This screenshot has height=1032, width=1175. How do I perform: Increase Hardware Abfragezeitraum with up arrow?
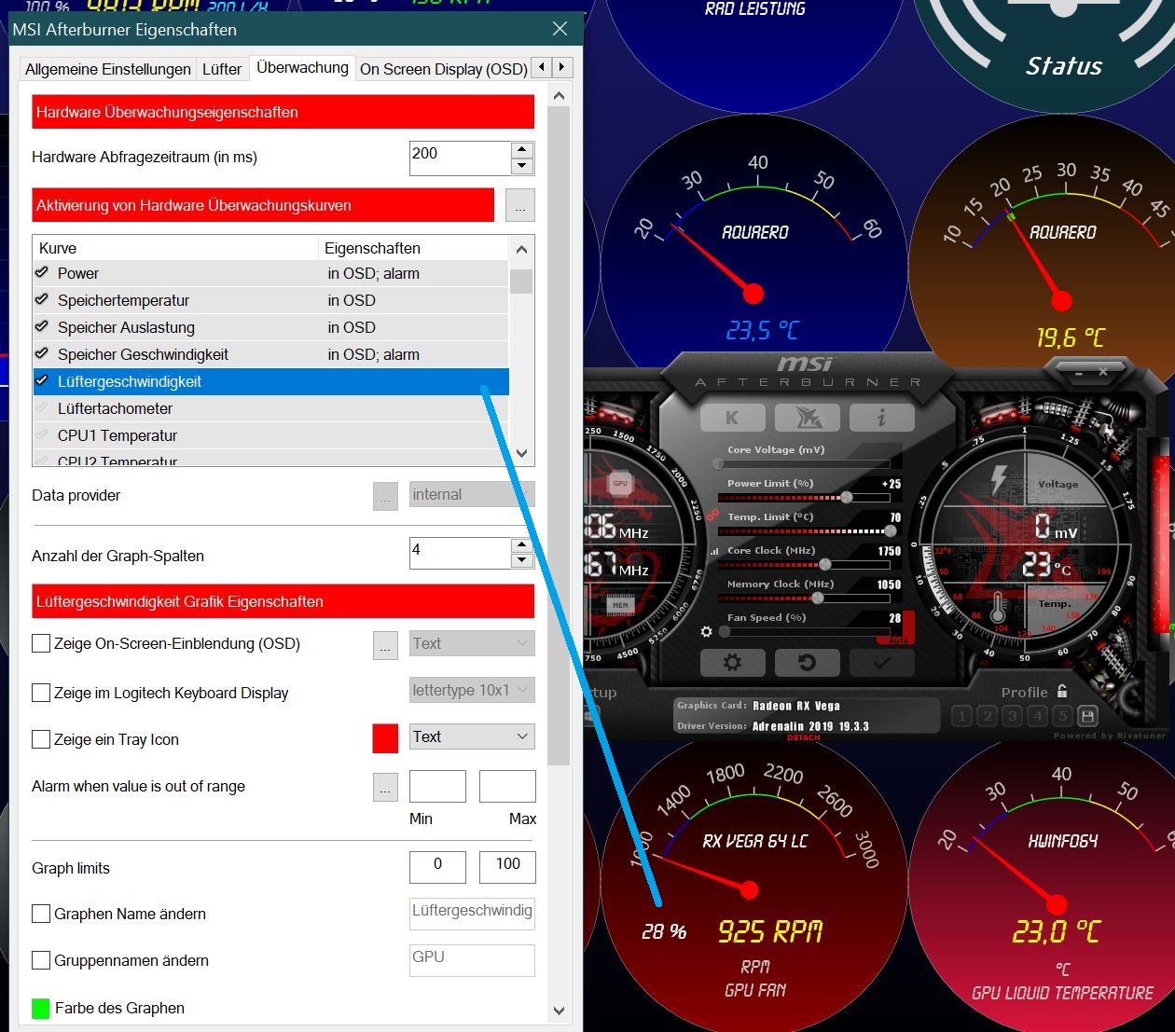tap(522, 150)
